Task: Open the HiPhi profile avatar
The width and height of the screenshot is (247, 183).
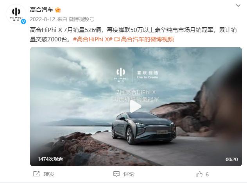Action: [x=16, y=14]
